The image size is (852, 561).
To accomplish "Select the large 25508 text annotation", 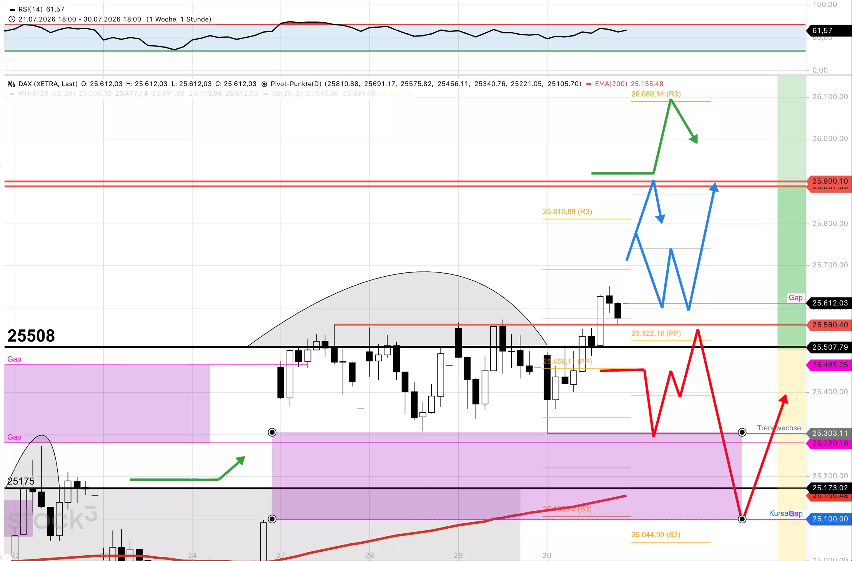I will coord(31,335).
